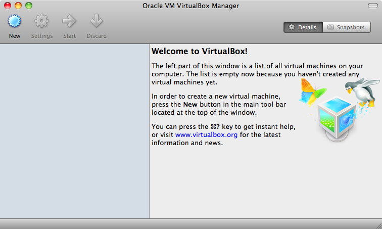Screen dimensions: 382x229
Task: Open the www.virtualbox.org link
Action: (x=207, y=135)
